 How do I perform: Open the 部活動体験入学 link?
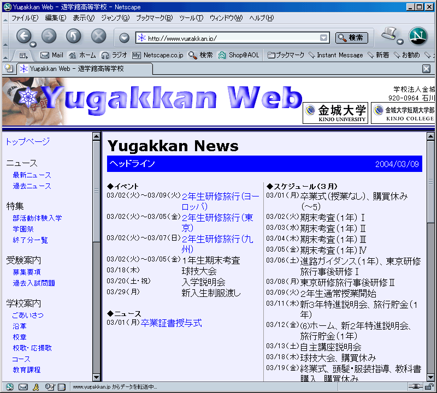tap(37, 218)
